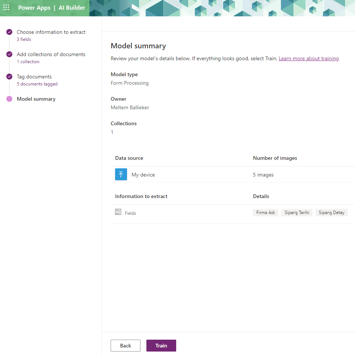Open Add collections of documents step
The width and height of the screenshot is (355, 356).
[51, 55]
